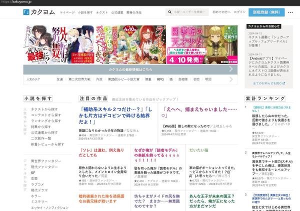Screen dimensions: 300x211
Task: Choose エッセイ・ノンフィクション genre
Action: [x=49, y=207]
